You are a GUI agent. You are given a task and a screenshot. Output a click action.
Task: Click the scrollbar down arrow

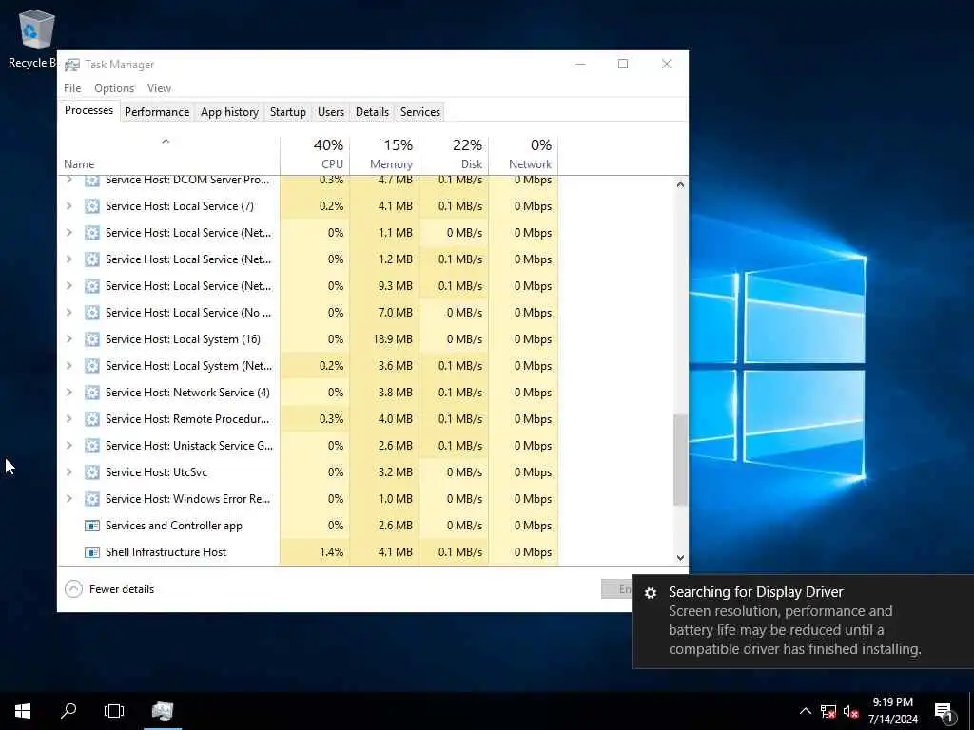tap(680, 557)
